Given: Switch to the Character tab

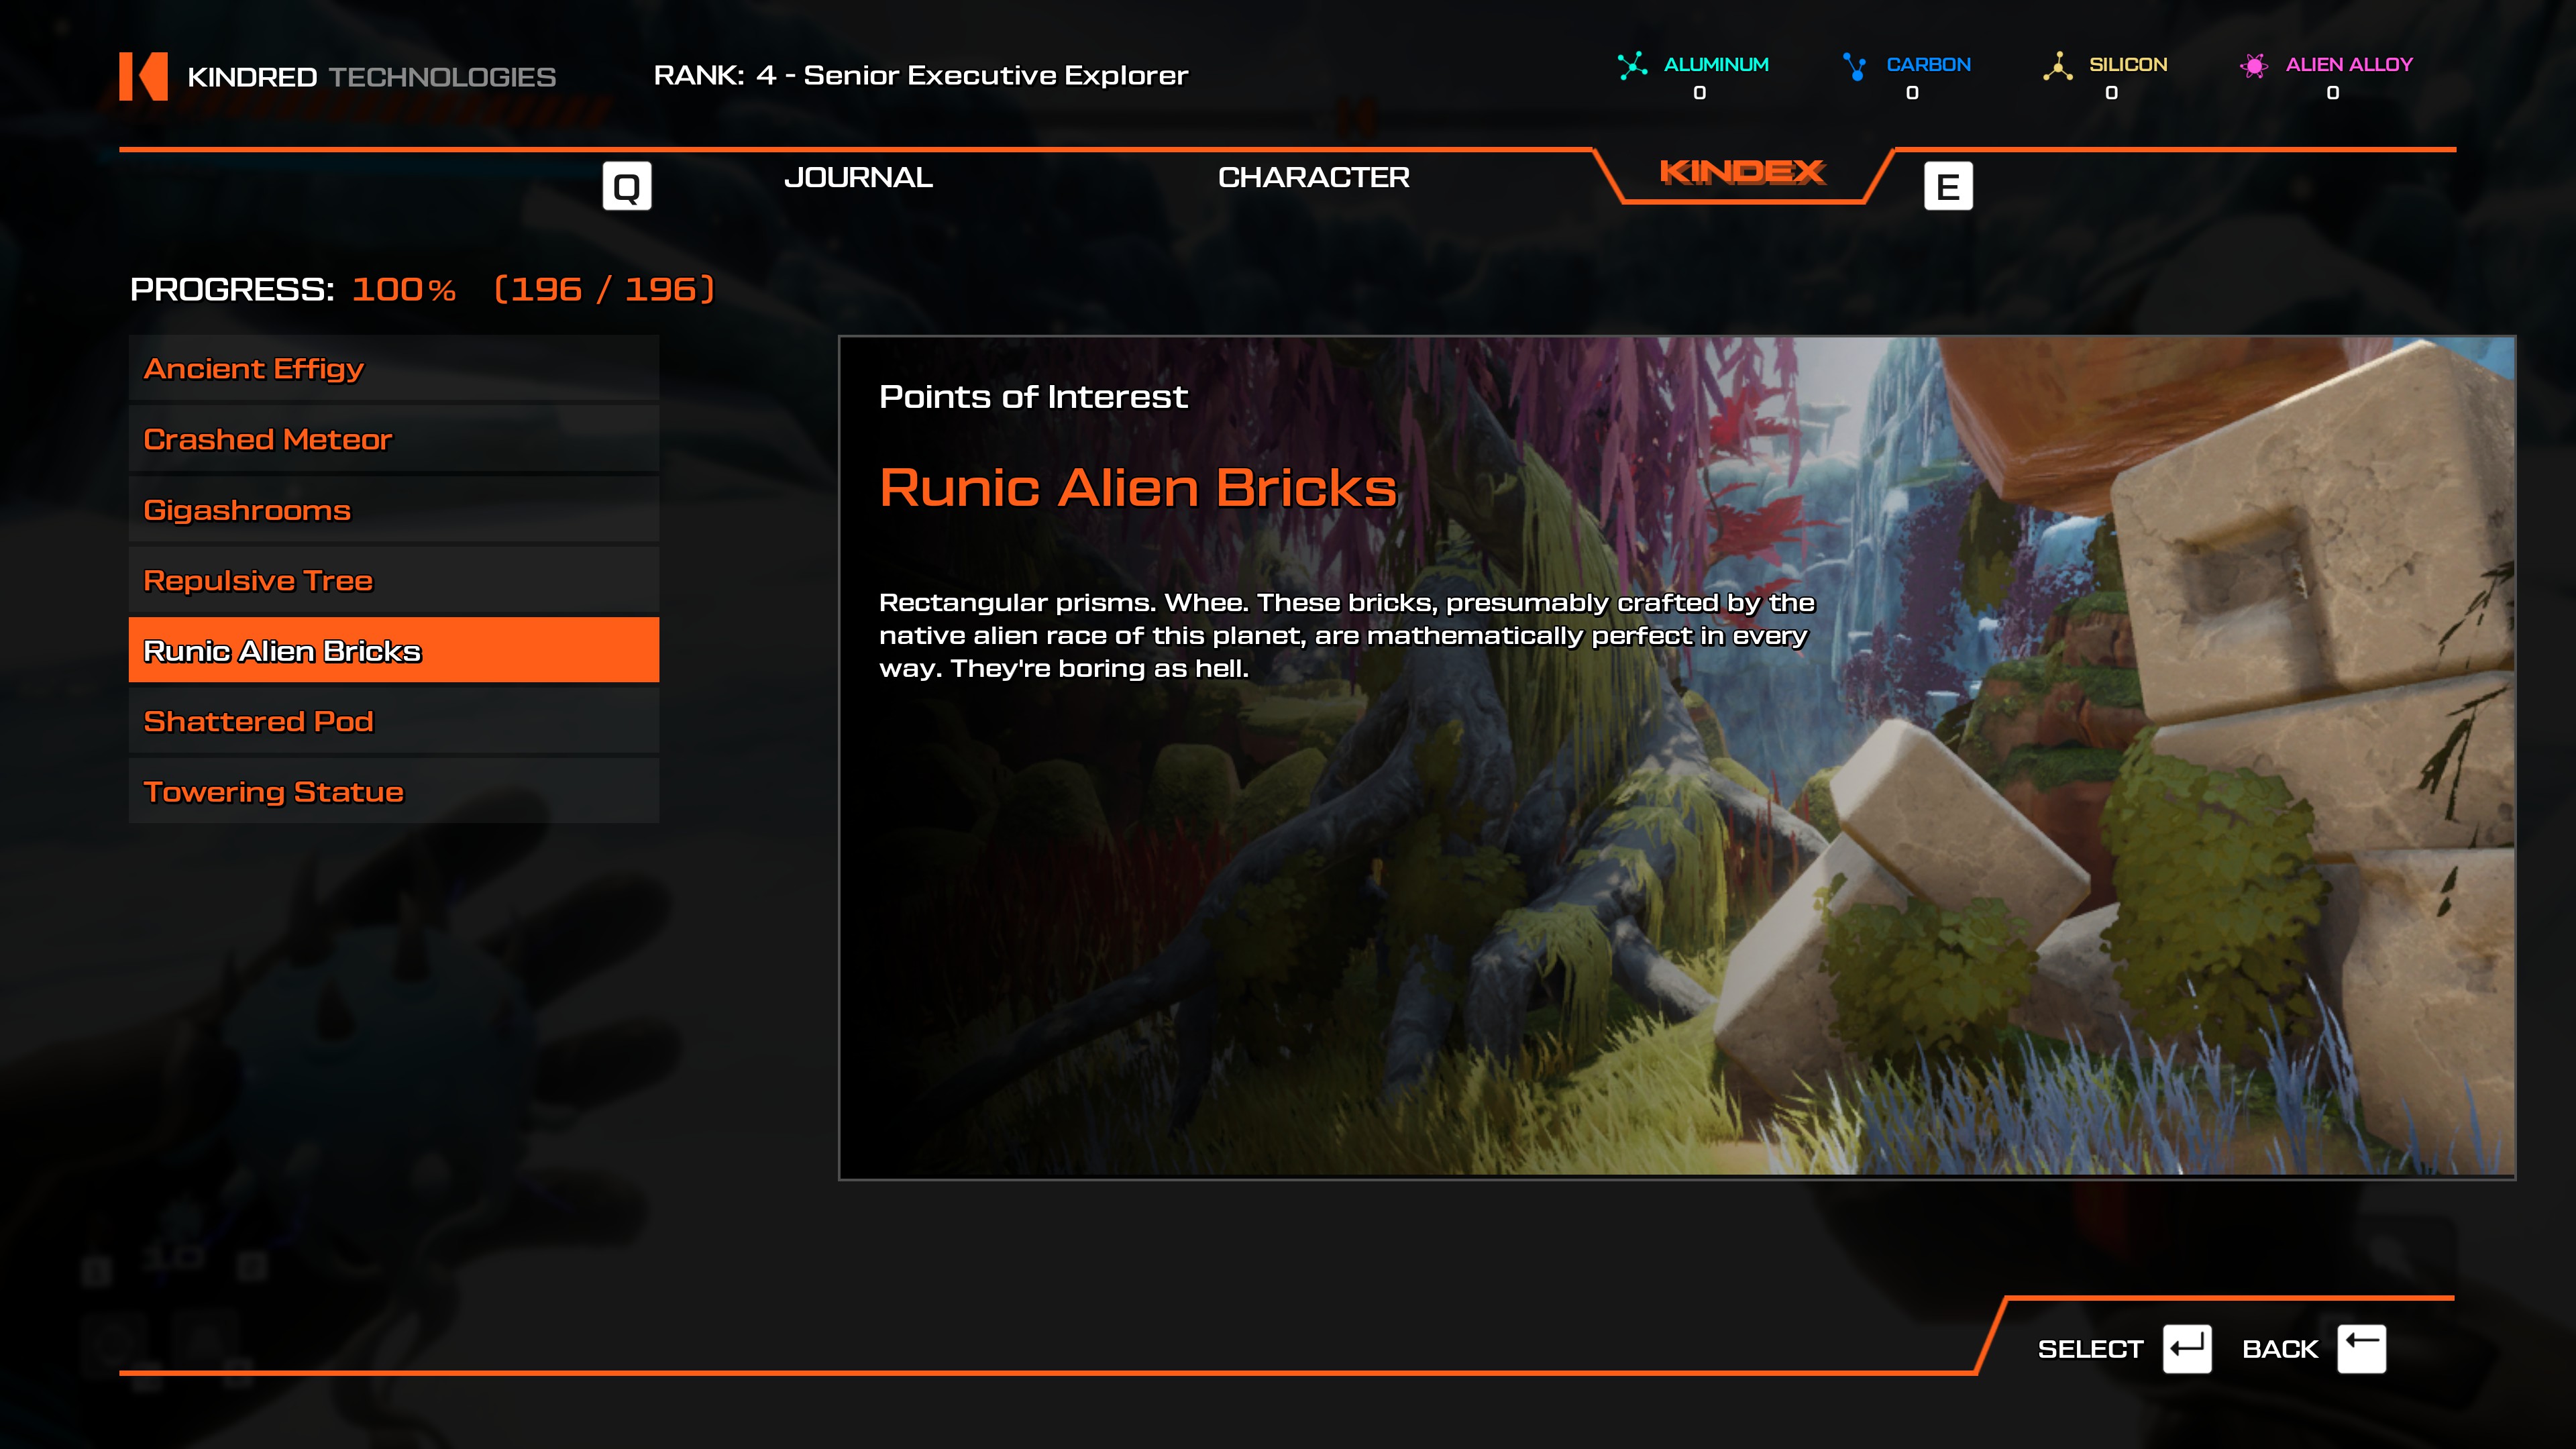Looking at the screenshot, I should tap(1313, 177).
